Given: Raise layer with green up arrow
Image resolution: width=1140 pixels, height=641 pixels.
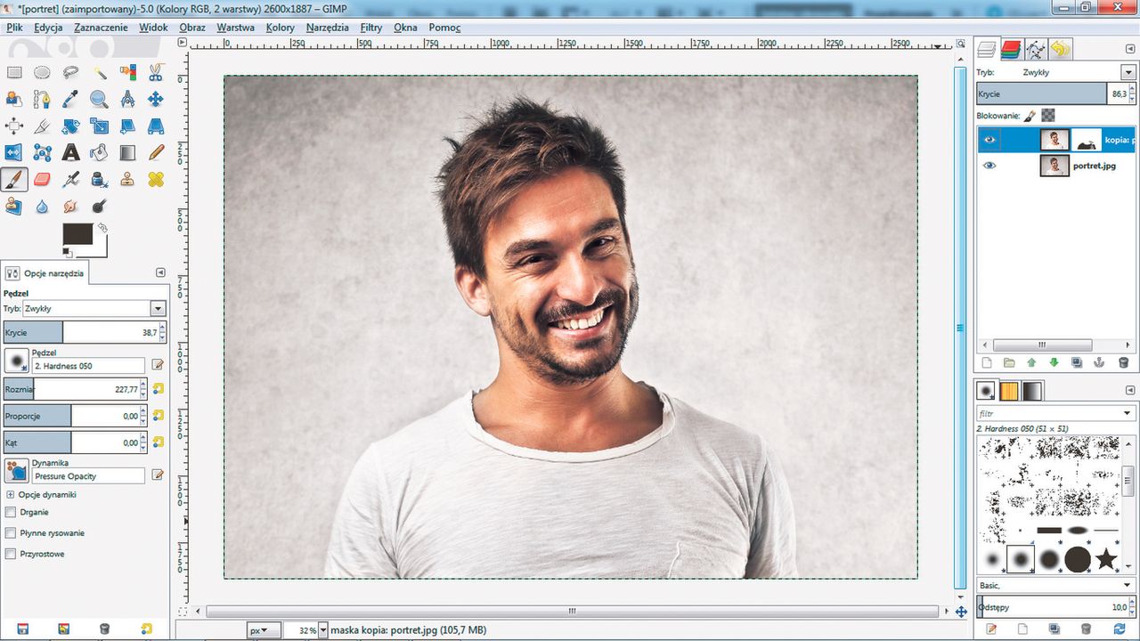Looking at the screenshot, I should tap(1031, 362).
